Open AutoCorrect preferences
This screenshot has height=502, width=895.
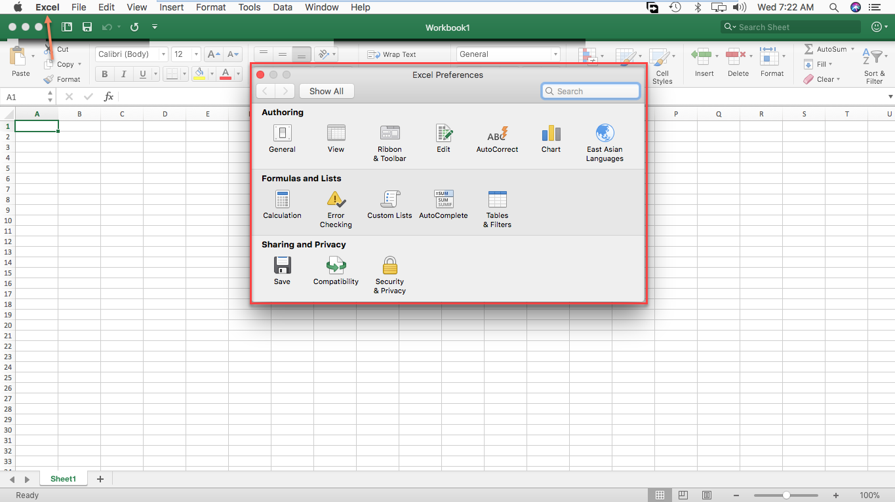[x=497, y=139]
